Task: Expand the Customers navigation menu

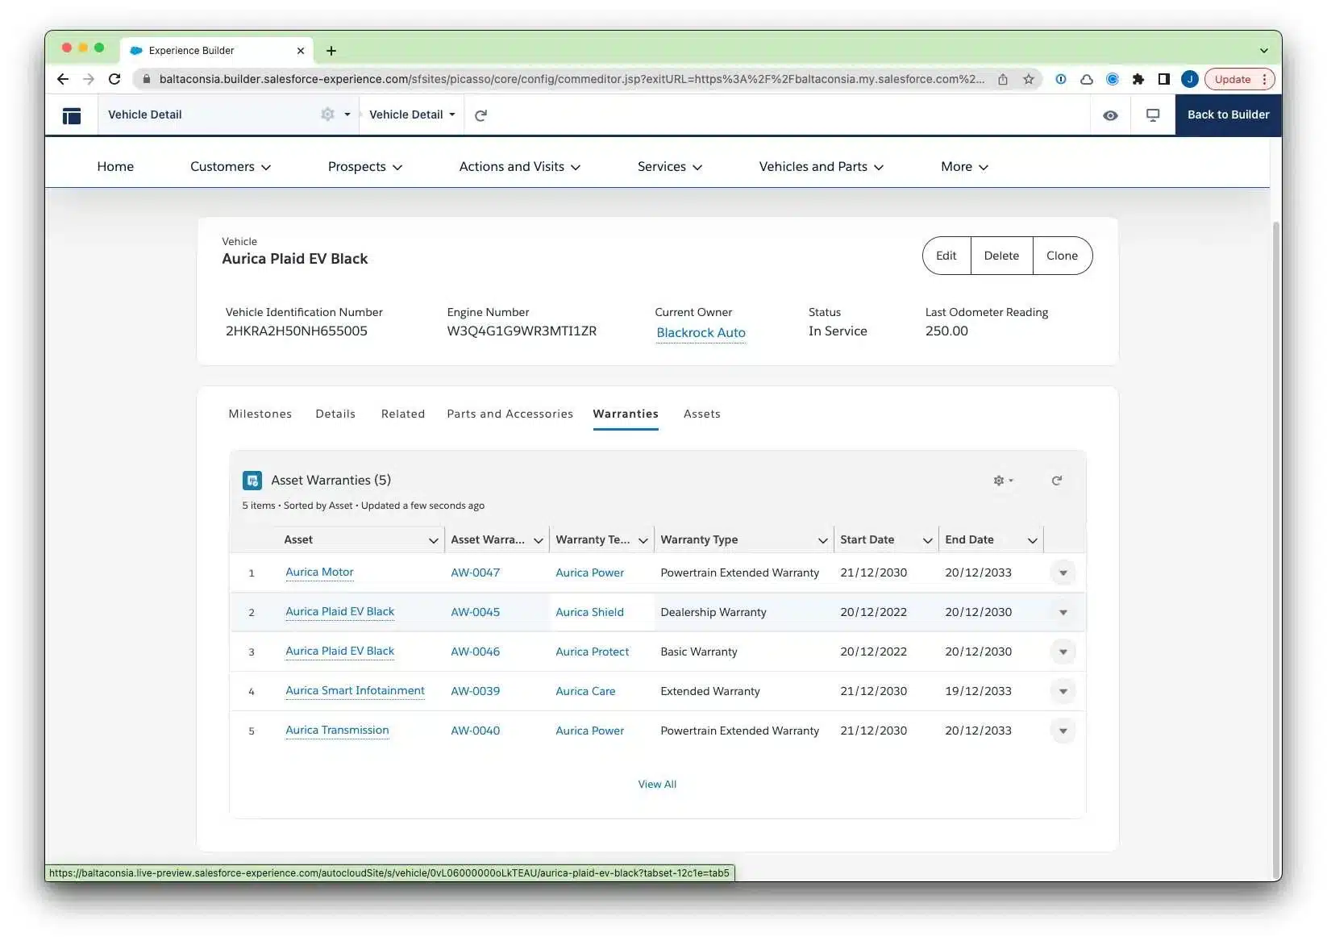Action: (231, 167)
